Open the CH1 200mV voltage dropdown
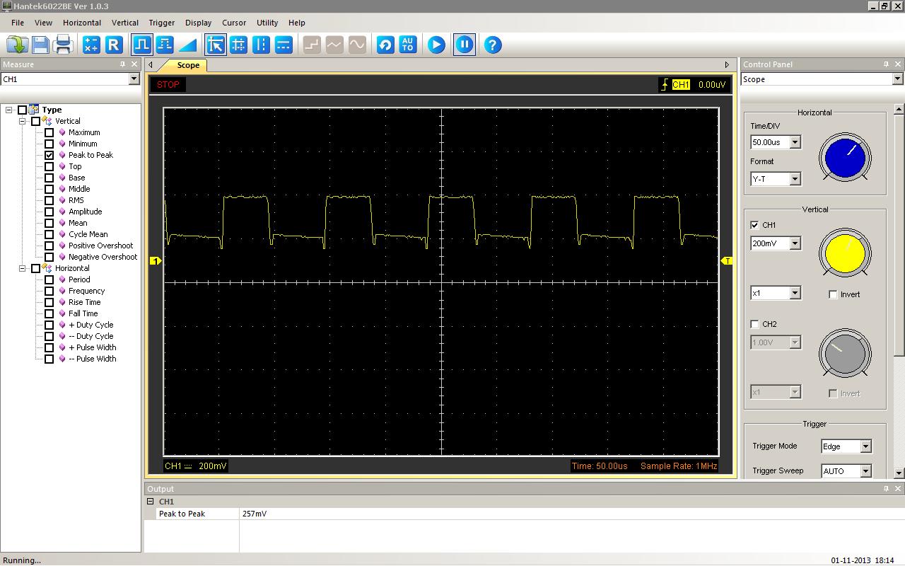The height and width of the screenshot is (566, 905). (795, 243)
